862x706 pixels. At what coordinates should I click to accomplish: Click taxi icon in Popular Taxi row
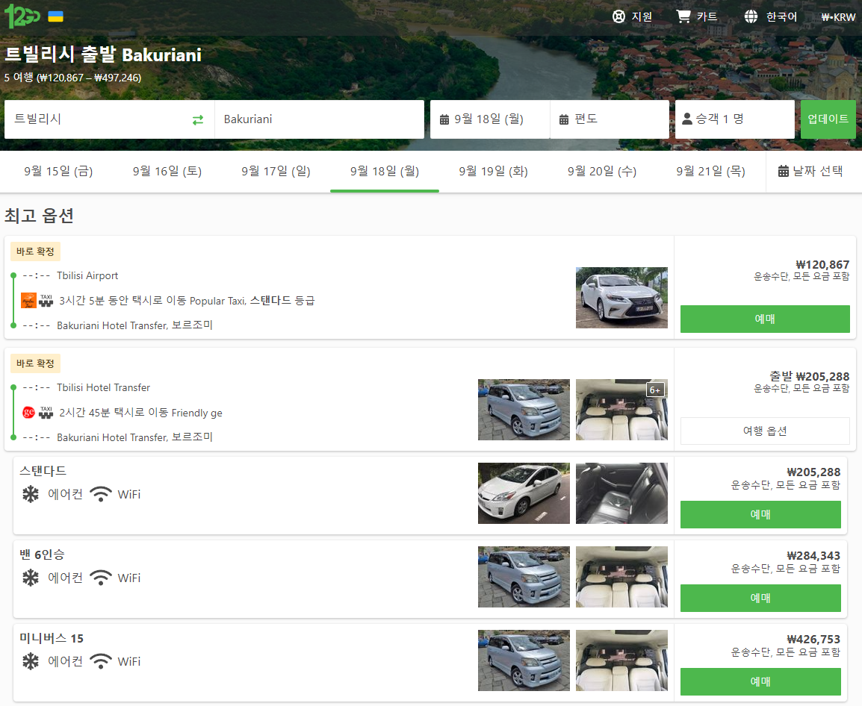click(46, 301)
